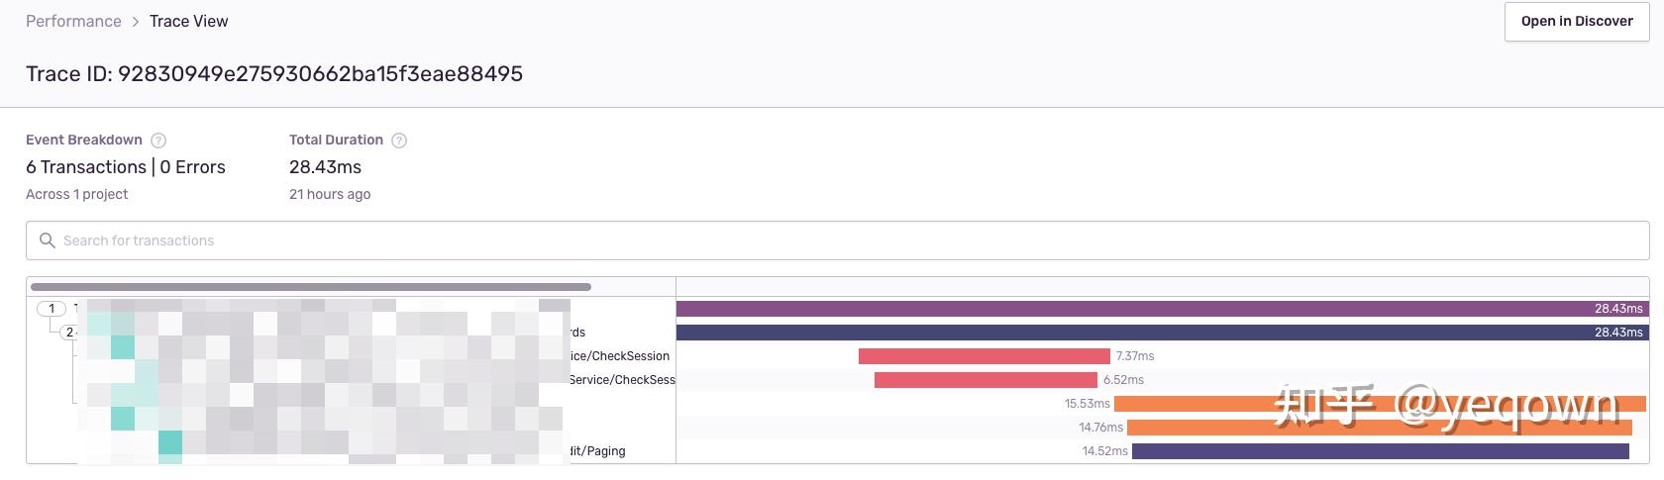Go to Performance breadcrumb

click(x=73, y=22)
